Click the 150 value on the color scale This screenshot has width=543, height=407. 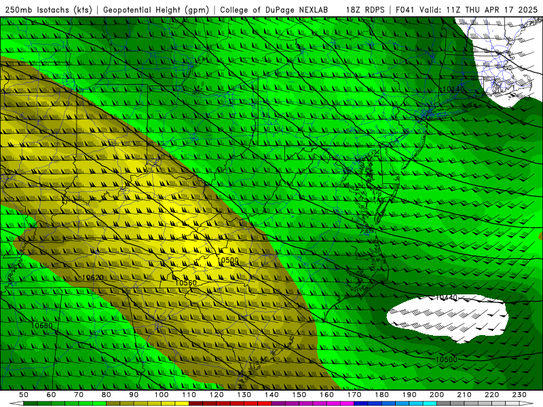pos(299,395)
